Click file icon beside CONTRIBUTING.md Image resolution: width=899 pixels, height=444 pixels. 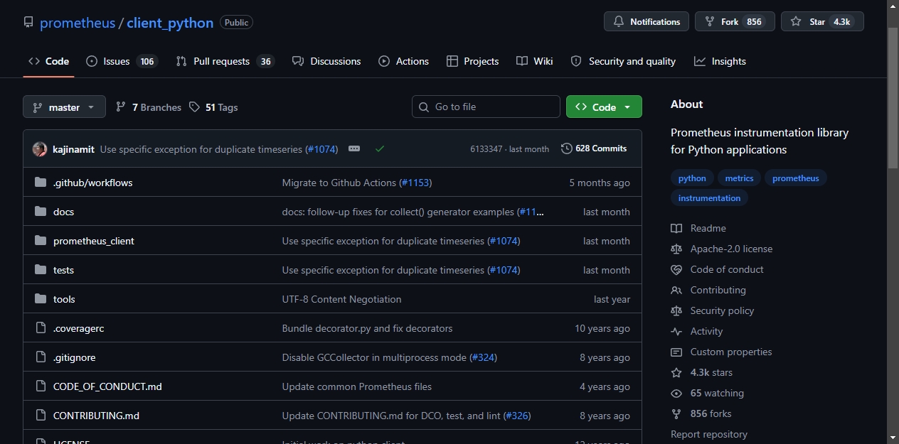click(41, 416)
